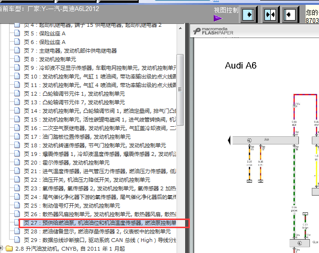This screenshot has height=253, width=319.
Task: Click the document icon for 页 25
Action: pyautogui.click(x=17, y=205)
